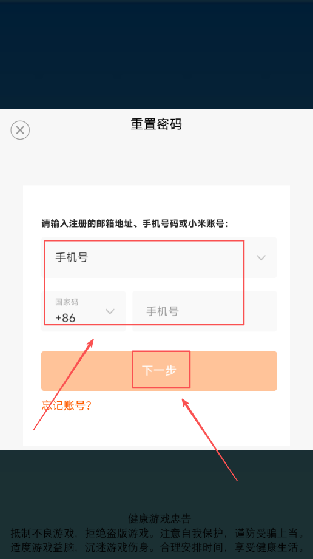The width and height of the screenshot is (313, 559).
Task: Close the 重置密码 dialog with X icon
Action: click(x=20, y=130)
